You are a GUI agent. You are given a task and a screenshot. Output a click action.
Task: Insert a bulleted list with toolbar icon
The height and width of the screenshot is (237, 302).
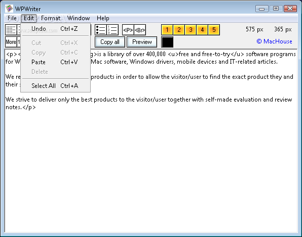point(100,30)
